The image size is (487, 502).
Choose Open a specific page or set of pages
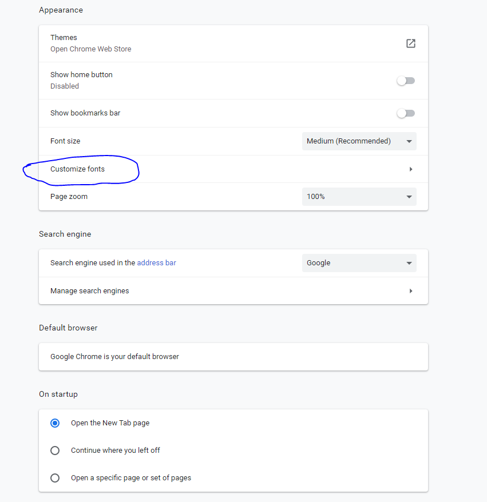click(55, 478)
